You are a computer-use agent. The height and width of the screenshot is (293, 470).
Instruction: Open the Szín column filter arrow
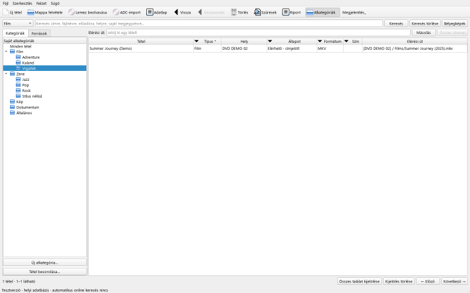pyautogui.click(x=347, y=41)
